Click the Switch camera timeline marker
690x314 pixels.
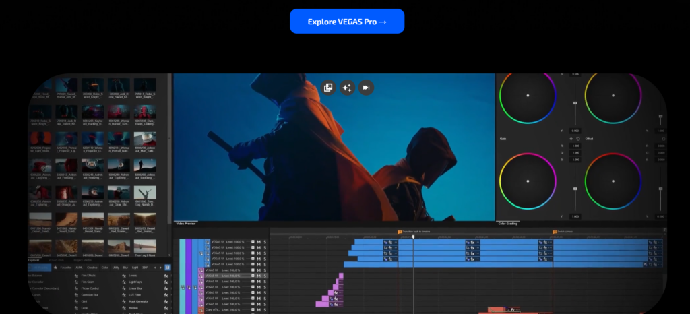[555, 232]
